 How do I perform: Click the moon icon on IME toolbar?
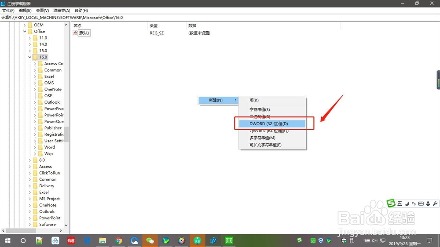pos(407,203)
